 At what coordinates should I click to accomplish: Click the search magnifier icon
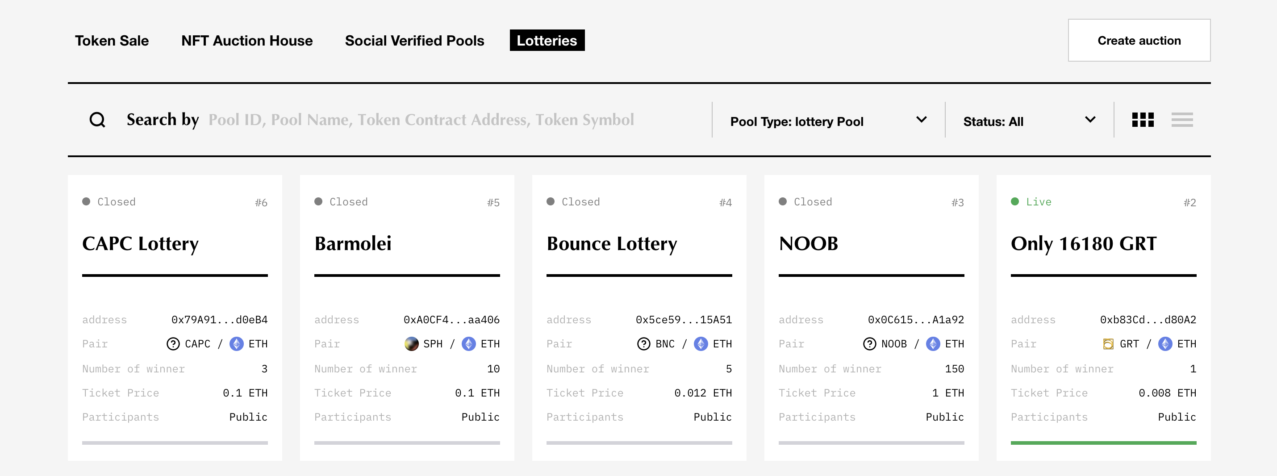(97, 120)
